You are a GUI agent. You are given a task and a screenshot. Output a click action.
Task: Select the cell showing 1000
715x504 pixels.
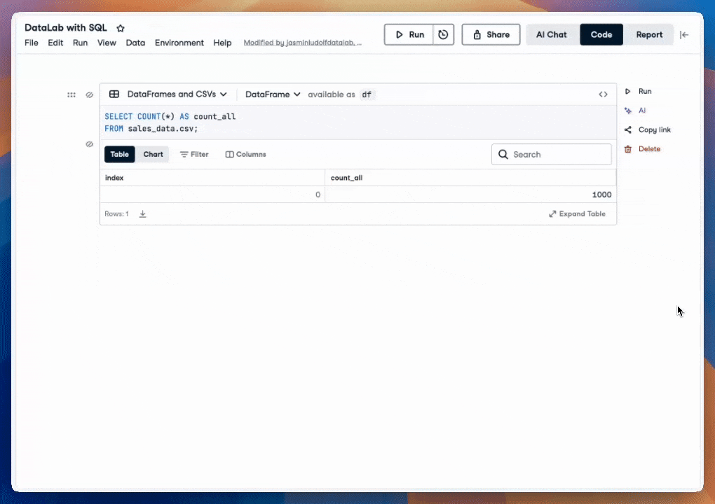[470, 195]
